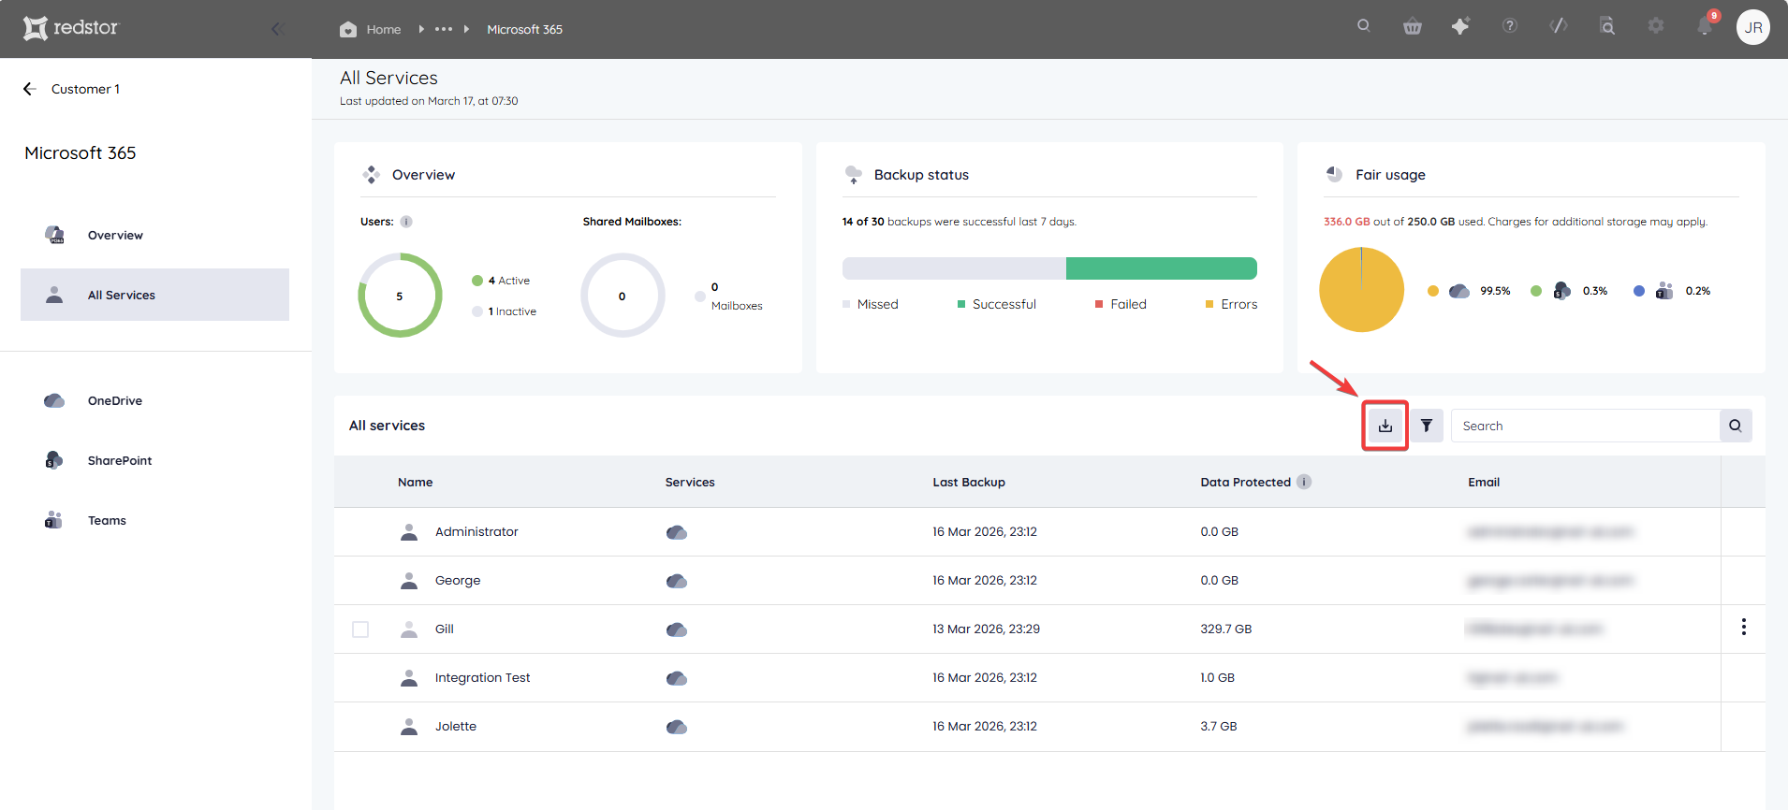The image size is (1788, 810).
Task: Click the 3.7 GB data value
Action: click(x=1218, y=726)
